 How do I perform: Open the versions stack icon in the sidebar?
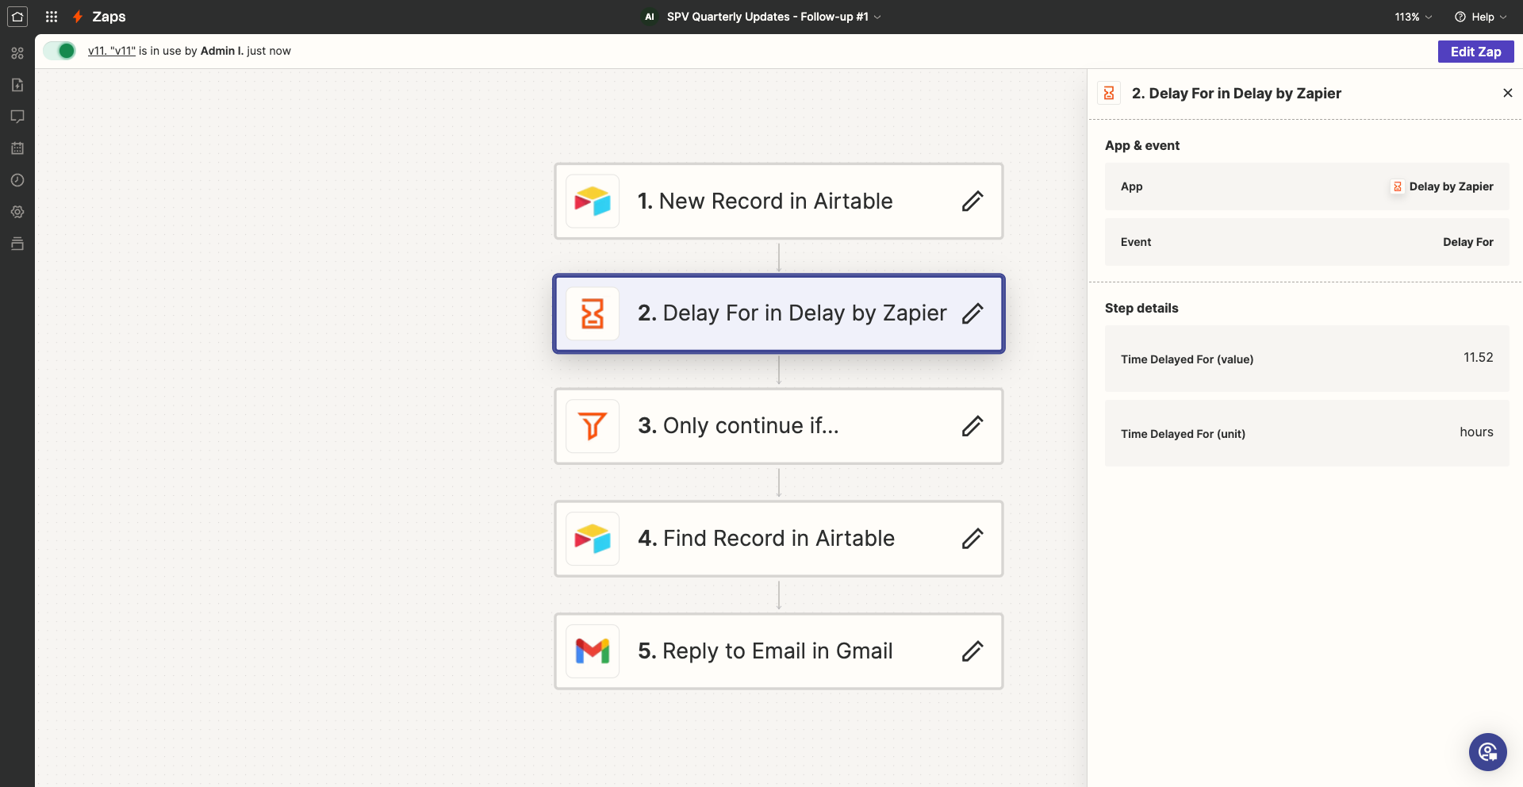click(x=17, y=244)
